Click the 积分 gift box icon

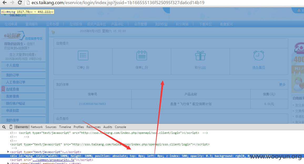(200, 56)
